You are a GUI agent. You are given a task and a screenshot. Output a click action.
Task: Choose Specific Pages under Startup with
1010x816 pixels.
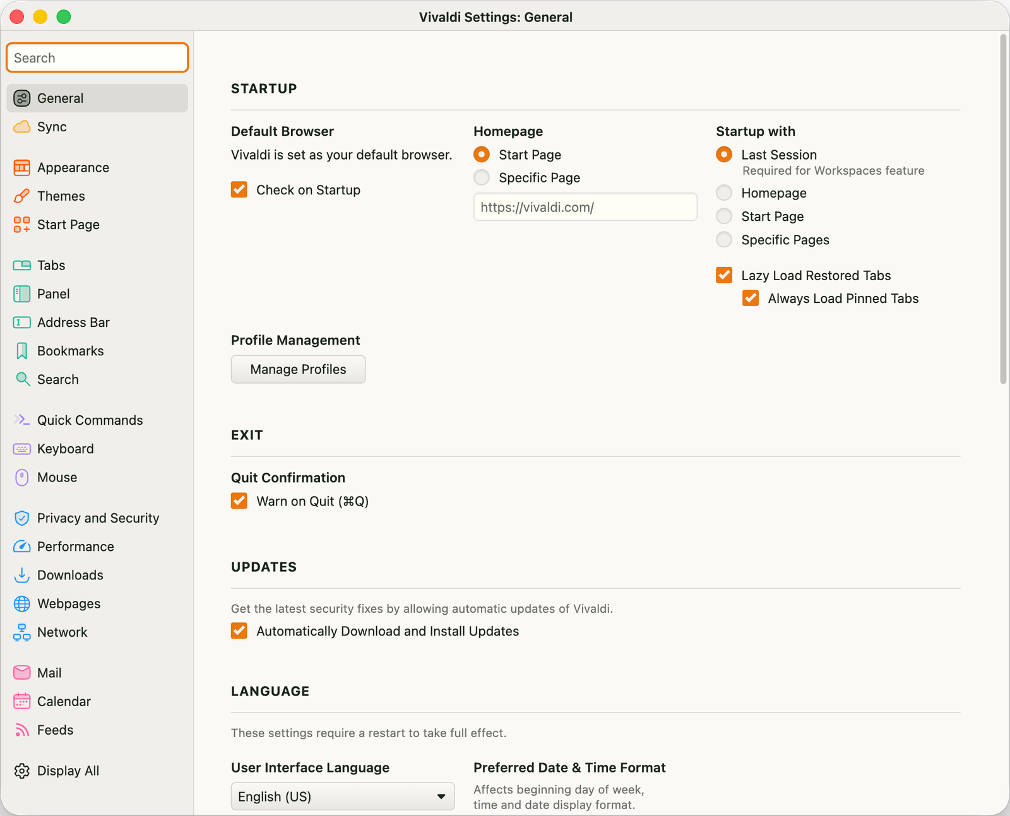(724, 240)
